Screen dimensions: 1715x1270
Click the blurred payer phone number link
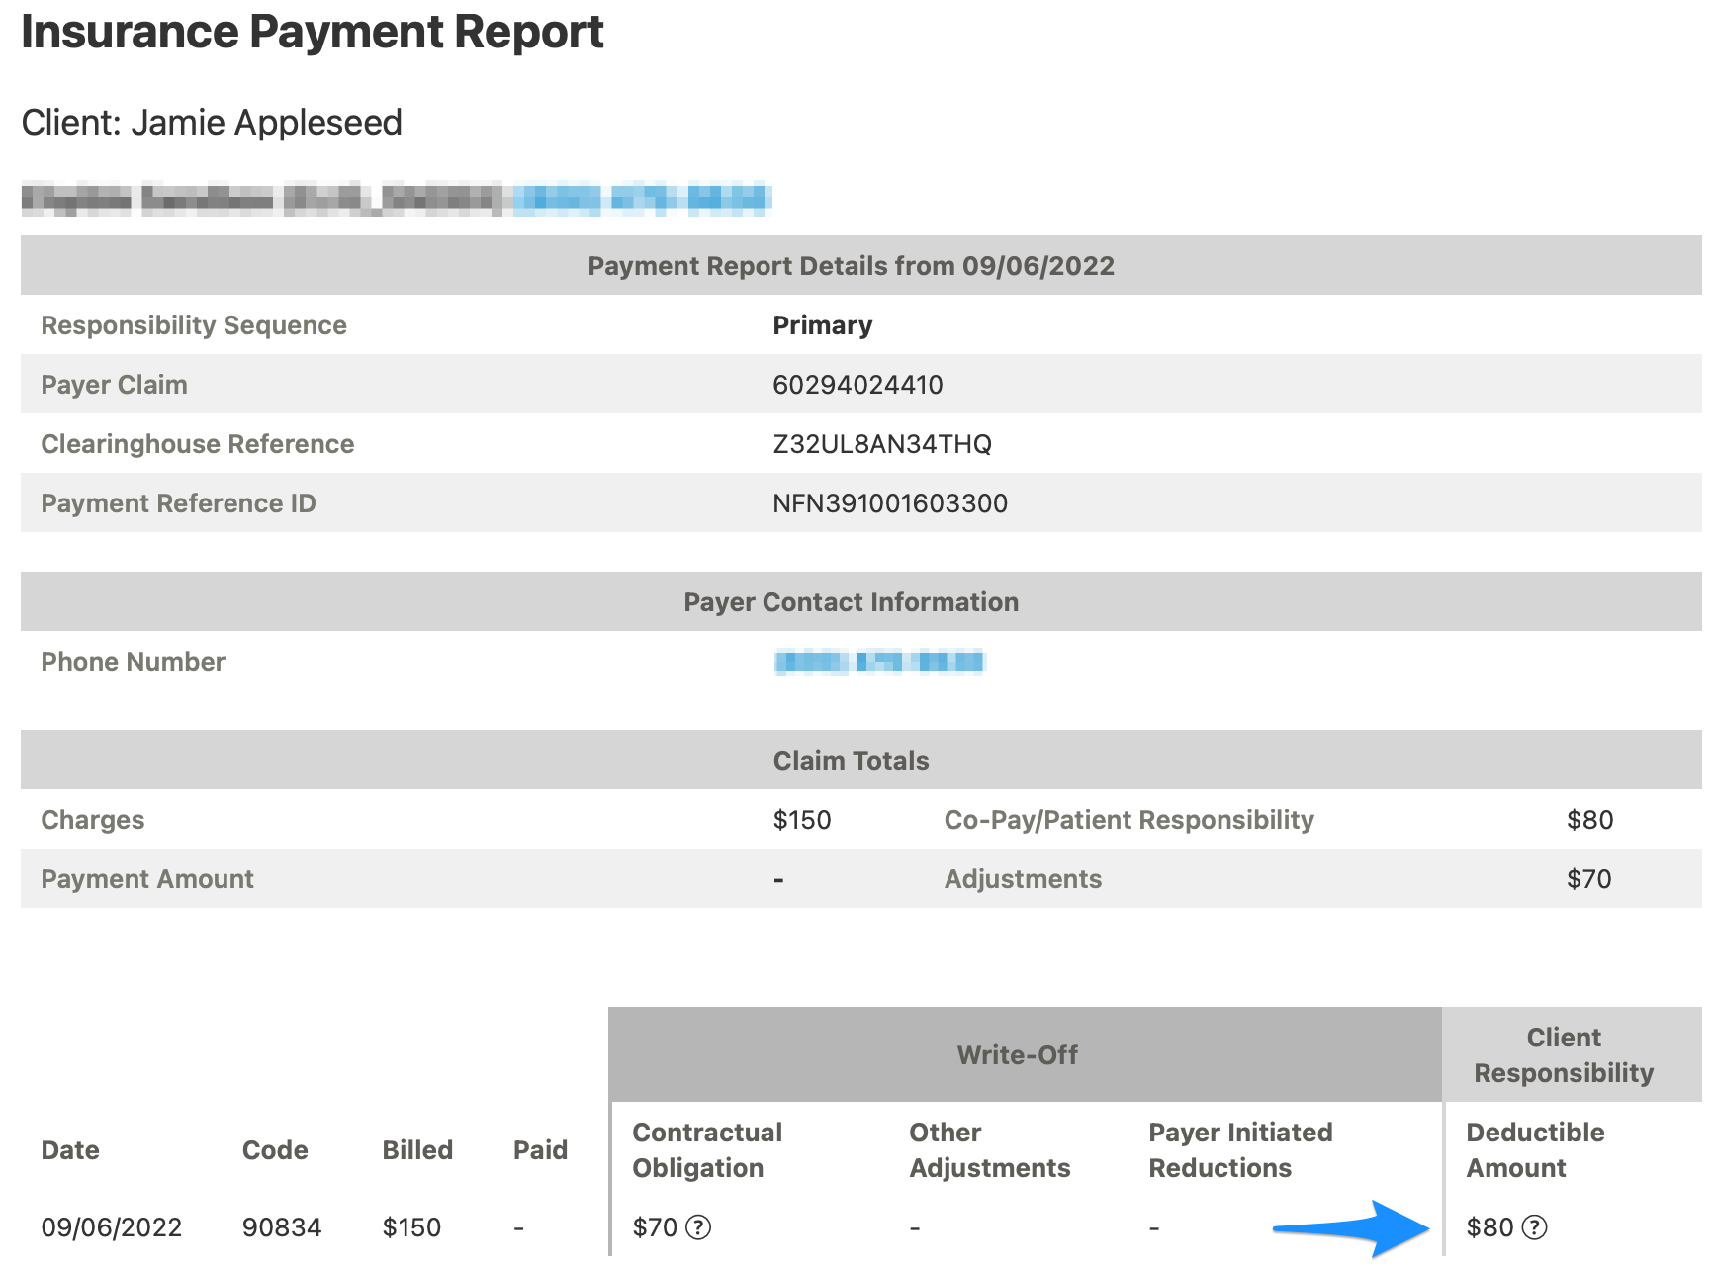(x=879, y=662)
